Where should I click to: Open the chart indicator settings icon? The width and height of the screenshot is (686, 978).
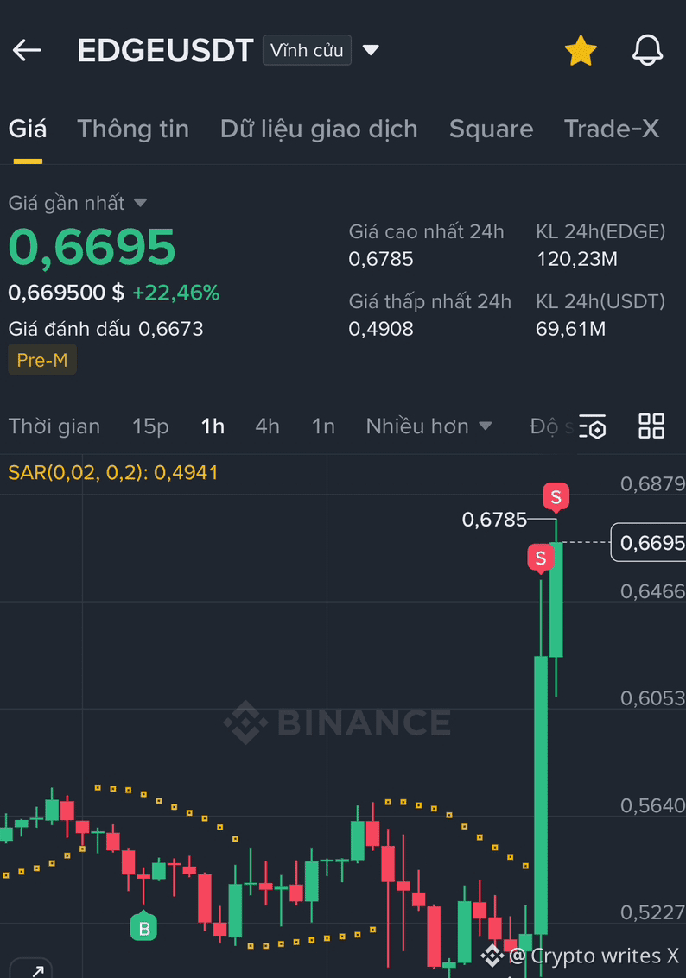coord(592,426)
